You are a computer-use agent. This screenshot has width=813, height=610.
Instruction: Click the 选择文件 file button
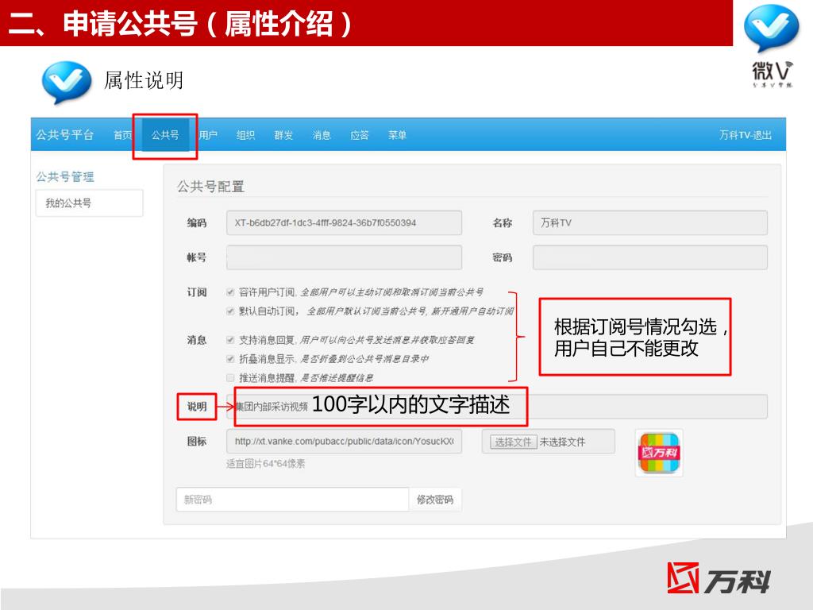click(x=514, y=442)
